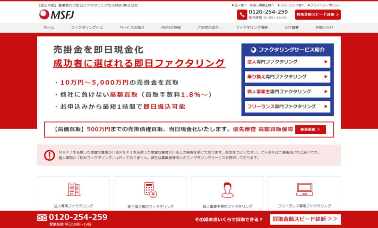The width and height of the screenshot is (378, 228).
Task: Open the ホーム menu item
Action: (x=49, y=28)
